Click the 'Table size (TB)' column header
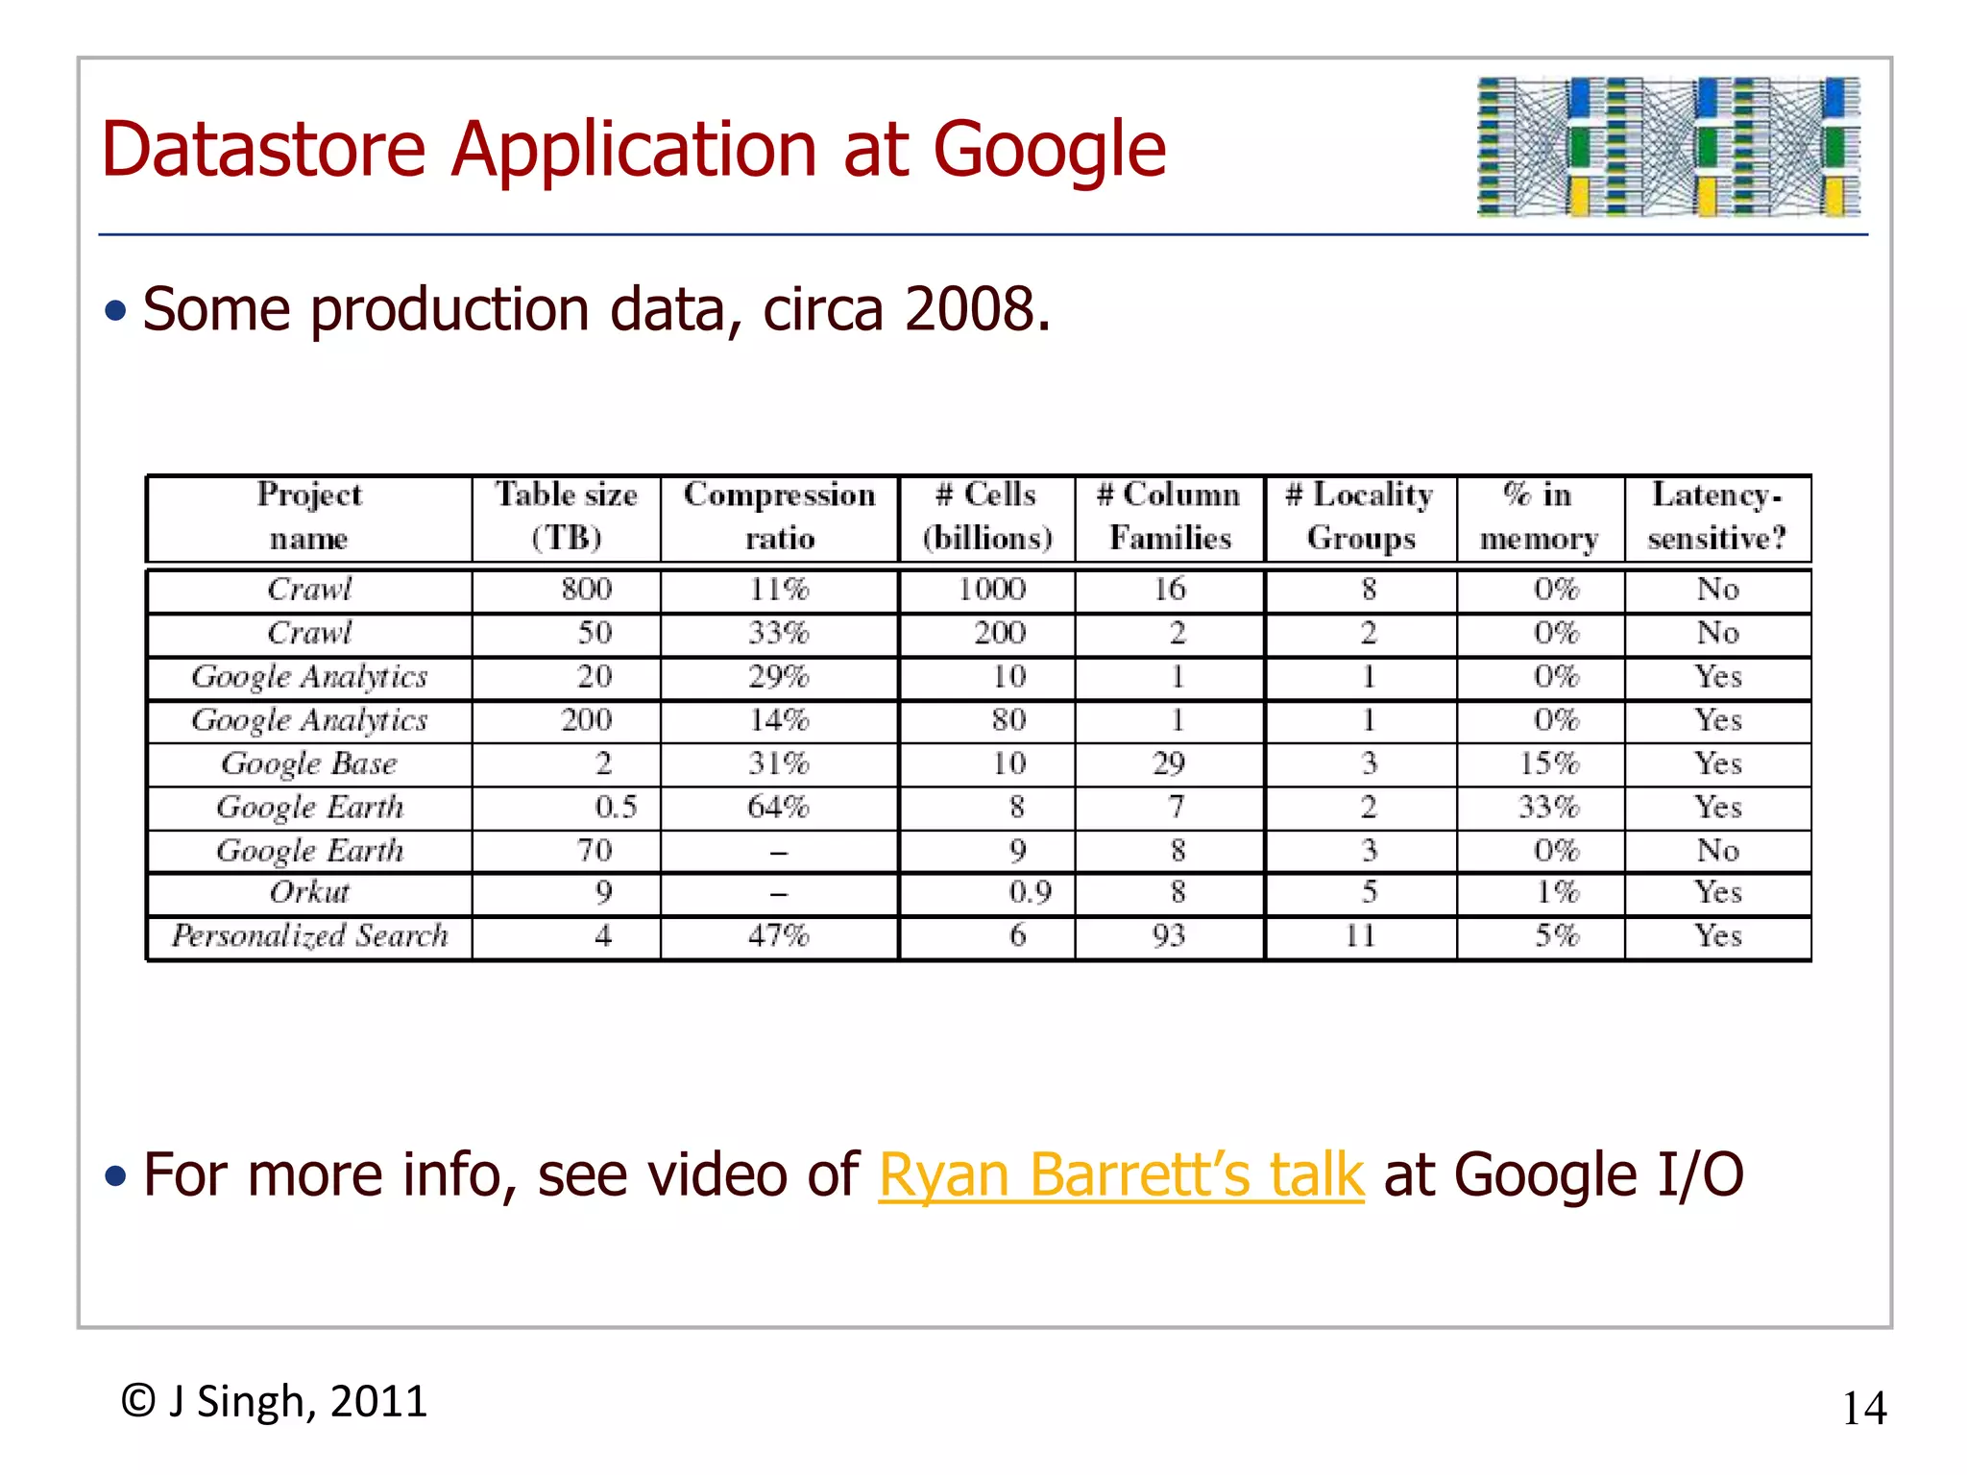The height and width of the screenshot is (1475, 1967). (x=567, y=517)
